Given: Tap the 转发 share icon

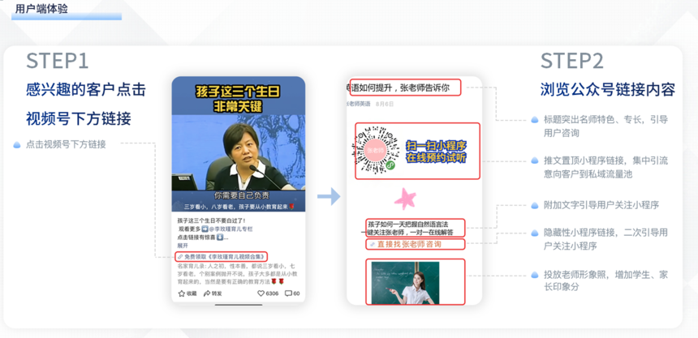Looking at the screenshot, I should (208, 293).
